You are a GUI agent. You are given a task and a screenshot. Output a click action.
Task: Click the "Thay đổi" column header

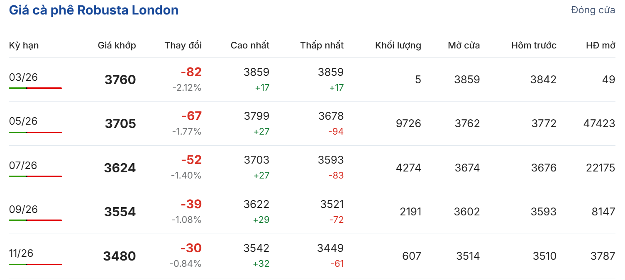coord(183,45)
